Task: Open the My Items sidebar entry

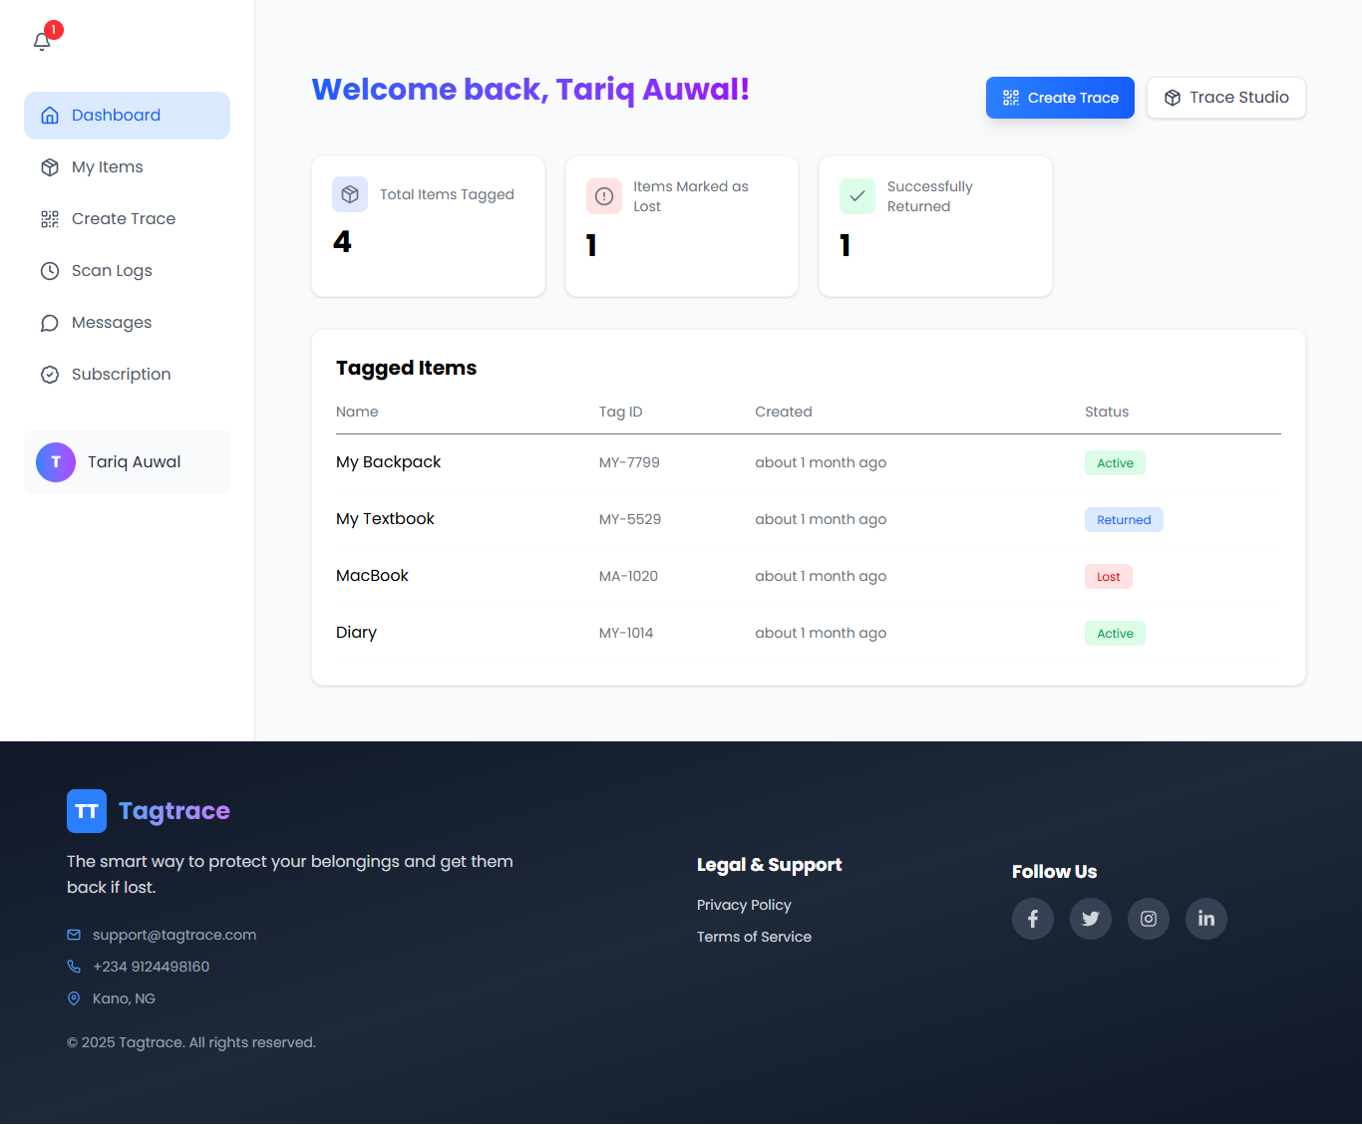Action: pos(107,166)
